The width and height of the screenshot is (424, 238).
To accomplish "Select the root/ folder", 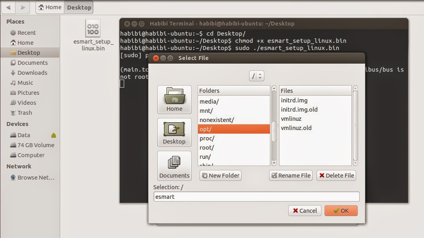I will tap(234, 148).
